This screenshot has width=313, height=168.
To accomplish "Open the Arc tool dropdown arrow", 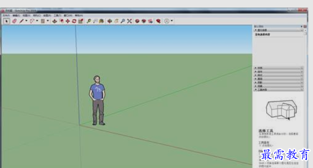I will click(37, 21).
